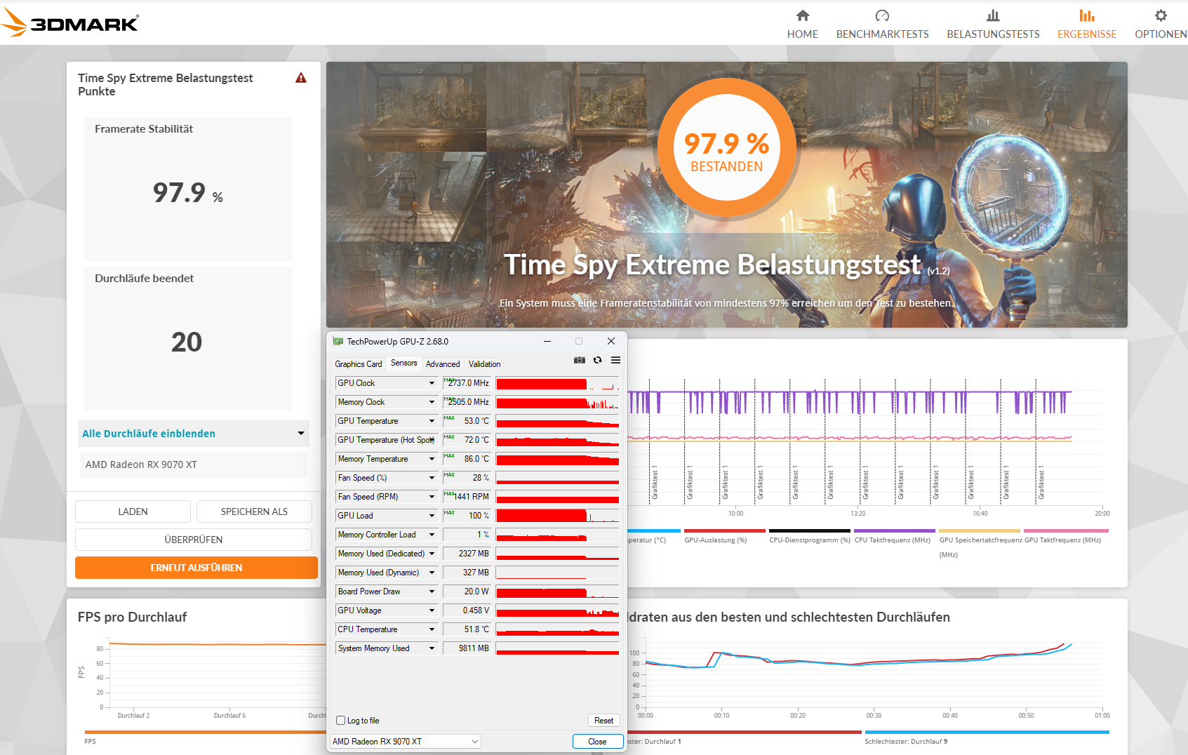The width and height of the screenshot is (1188, 755).
Task: Click Memory Used (Dedicated) 2327 MB value
Action: tap(467, 554)
